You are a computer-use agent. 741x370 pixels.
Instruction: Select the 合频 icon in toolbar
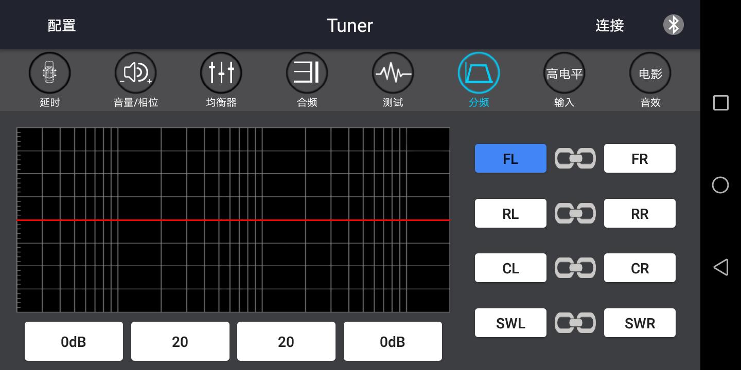tap(307, 73)
